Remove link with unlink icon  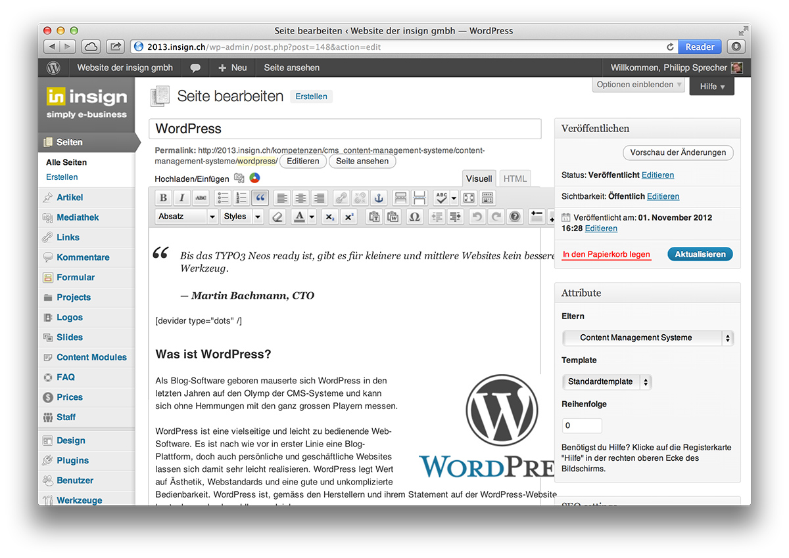point(360,198)
